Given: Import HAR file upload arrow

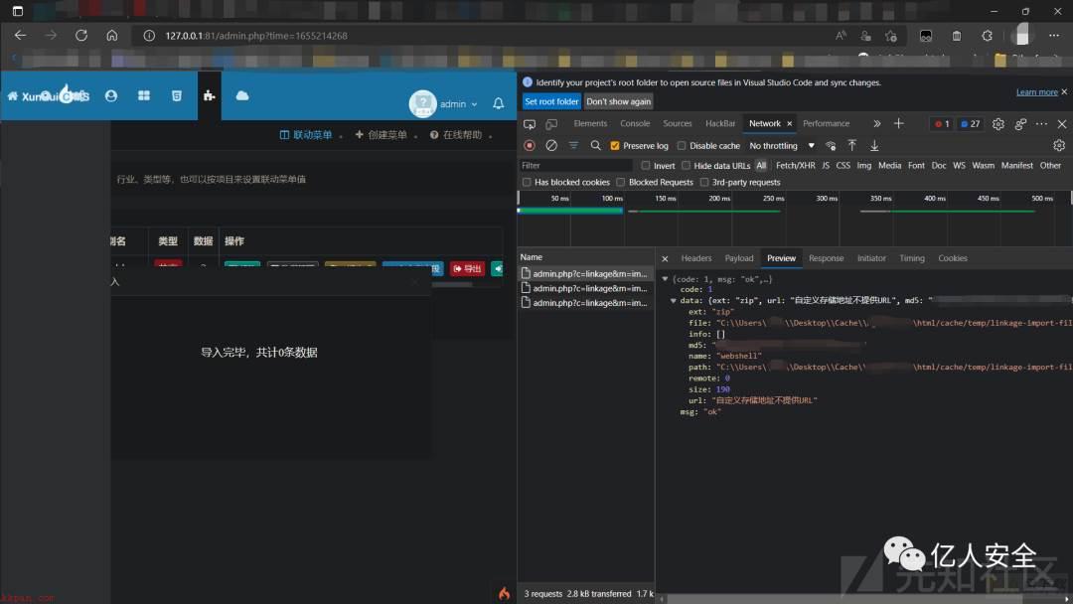Looking at the screenshot, I should [x=852, y=146].
